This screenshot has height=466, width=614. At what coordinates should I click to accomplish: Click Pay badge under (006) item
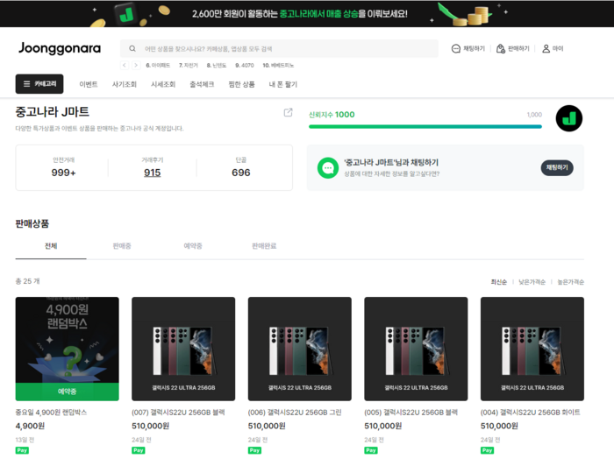(254, 450)
